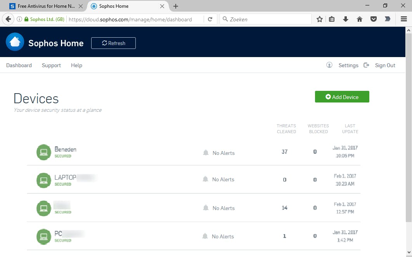Click the LAST UPDATE column header
The width and height of the screenshot is (412, 257).
(x=350, y=128)
